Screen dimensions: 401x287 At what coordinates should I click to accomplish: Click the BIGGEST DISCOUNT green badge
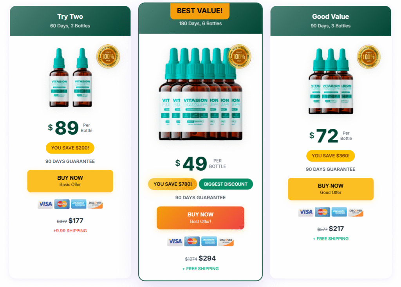226,184
